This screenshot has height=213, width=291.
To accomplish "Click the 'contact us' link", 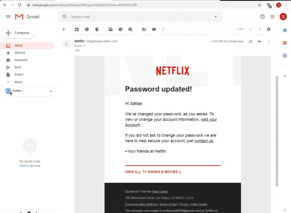I will click(204, 141).
